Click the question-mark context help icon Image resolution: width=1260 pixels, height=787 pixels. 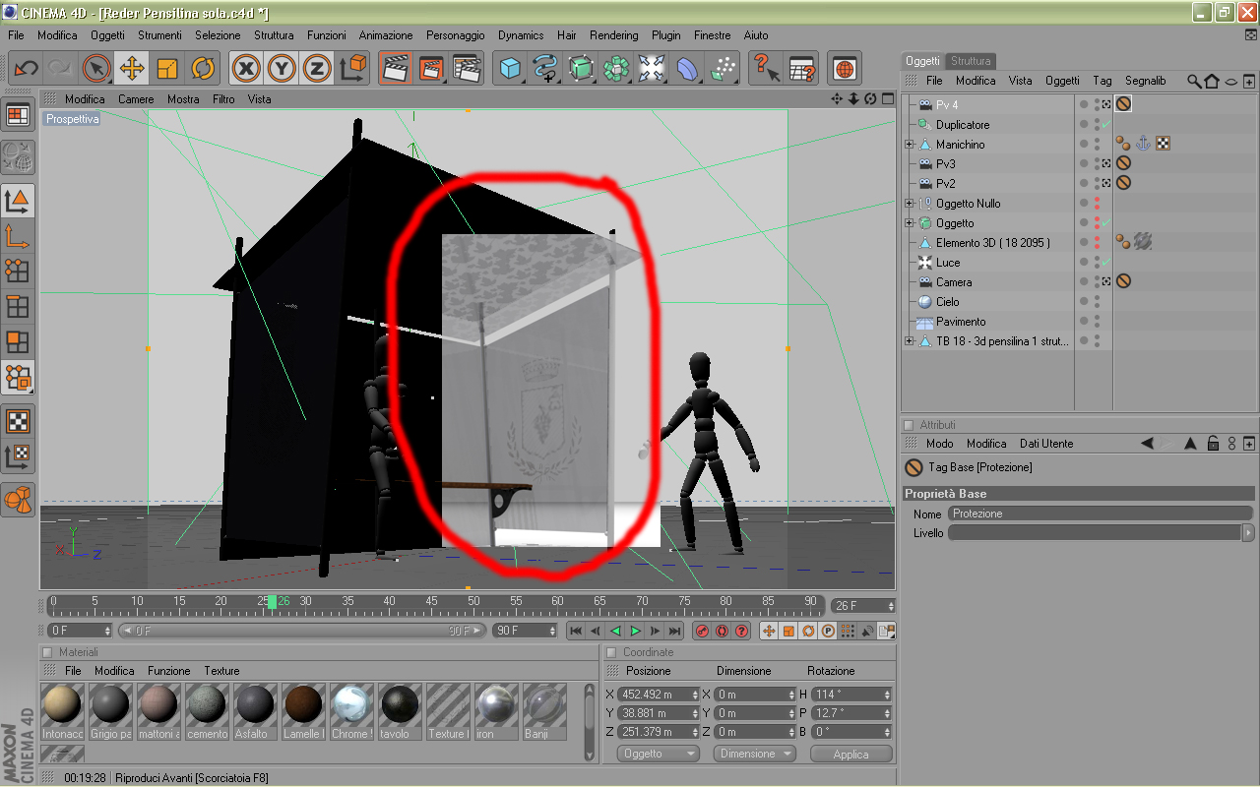click(x=766, y=69)
